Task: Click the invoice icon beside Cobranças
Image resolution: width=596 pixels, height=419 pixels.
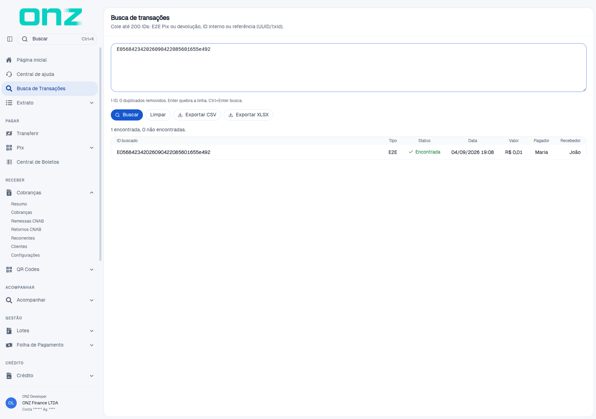Action: coord(9,193)
